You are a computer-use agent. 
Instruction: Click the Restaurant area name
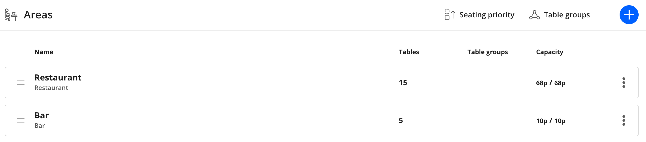pos(58,78)
